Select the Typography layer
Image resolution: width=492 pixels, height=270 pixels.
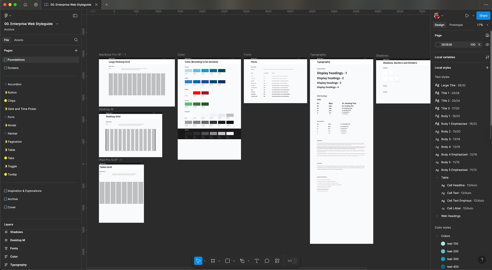18,265
